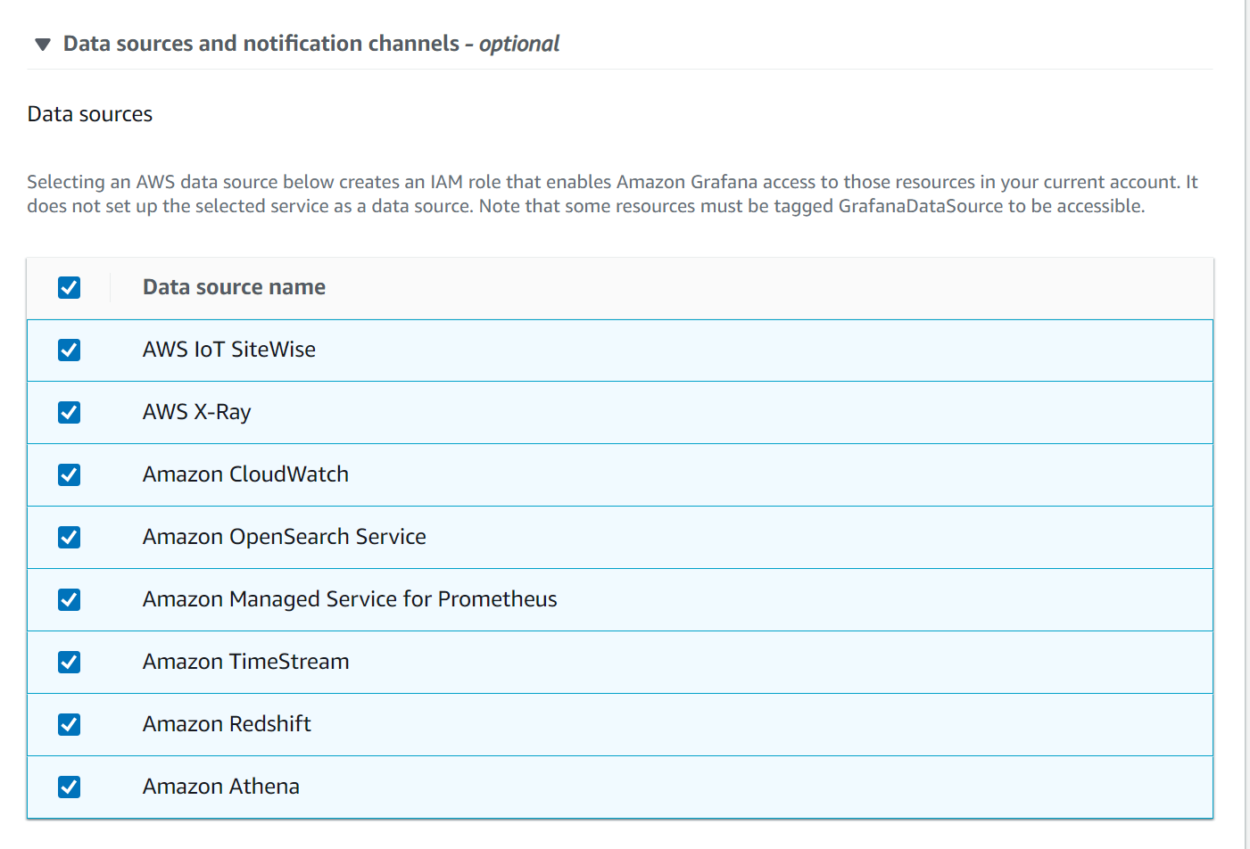Select the AWS X-Ray row label

point(197,412)
